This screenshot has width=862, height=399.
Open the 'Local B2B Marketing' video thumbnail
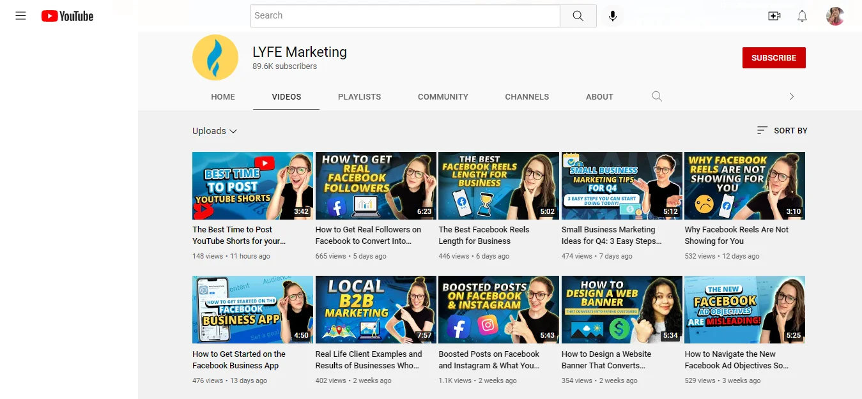376,310
